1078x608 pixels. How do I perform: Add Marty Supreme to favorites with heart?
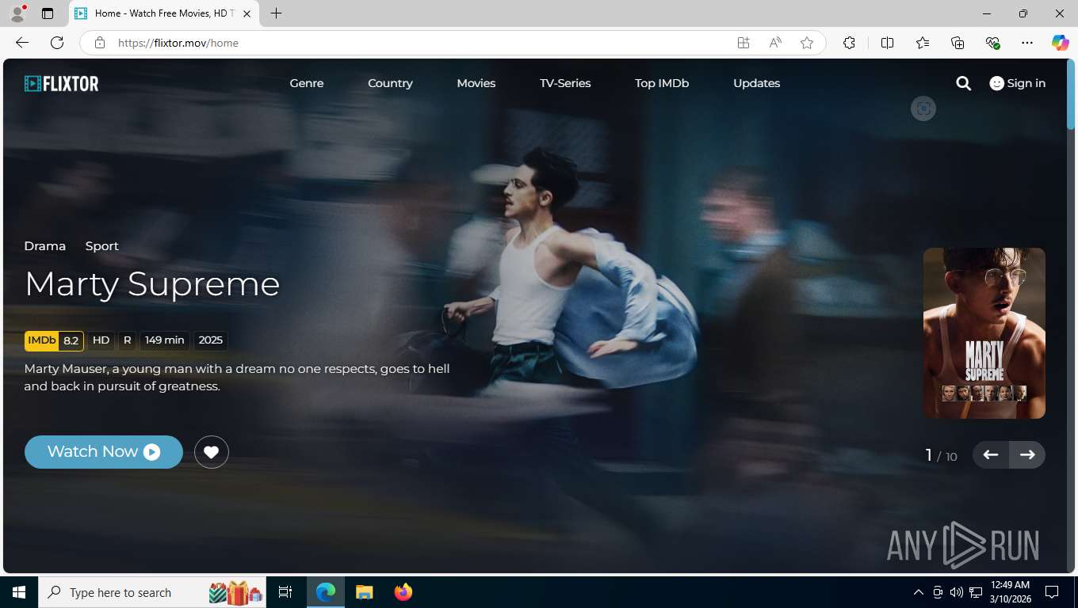211,452
